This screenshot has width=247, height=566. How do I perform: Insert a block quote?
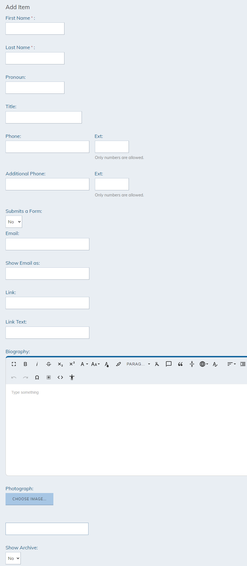pyautogui.click(x=180, y=364)
